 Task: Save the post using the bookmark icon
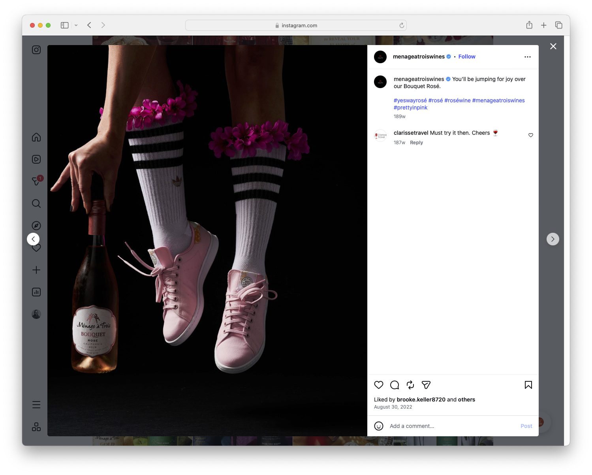tap(528, 385)
